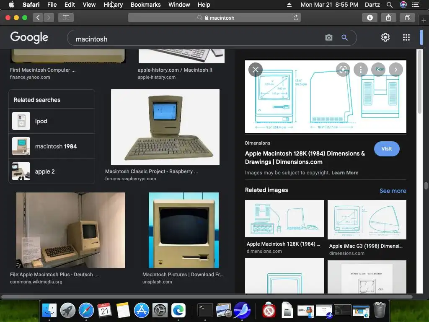
Task: Go to previous preview image arrow
Action: pos(378,70)
